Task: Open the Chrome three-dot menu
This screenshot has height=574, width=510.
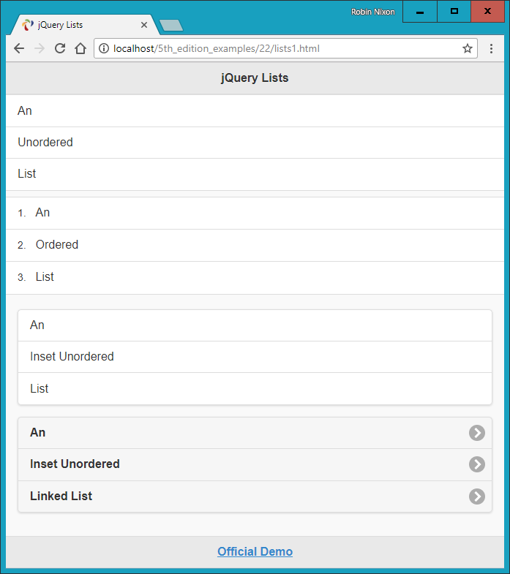Action: [x=491, y=48]
